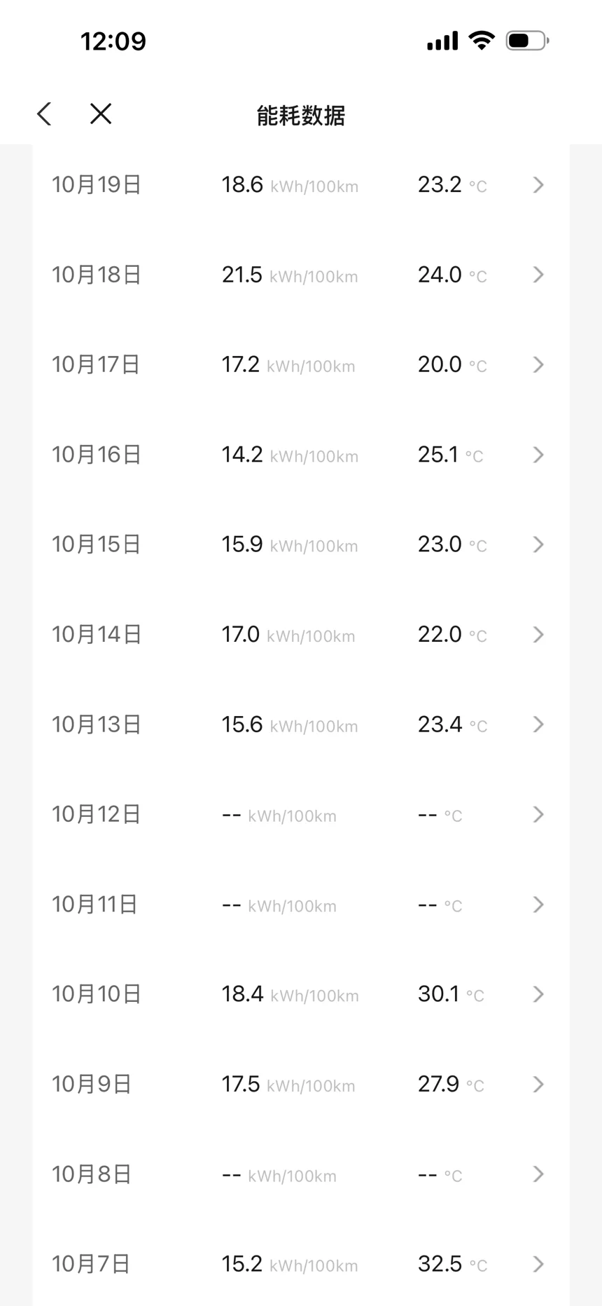Tap chevron on October 16 row
This screenshot has width=602, height=1306.
[x=538, y=455]
